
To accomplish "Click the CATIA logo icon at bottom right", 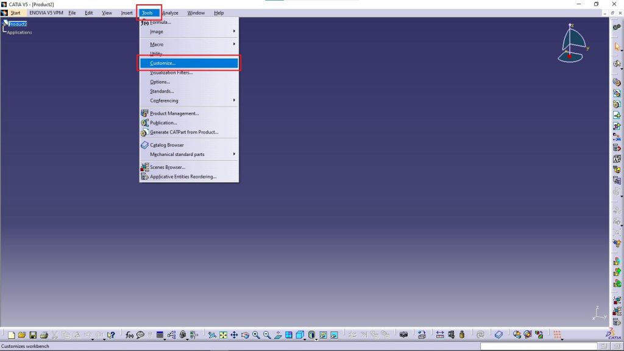I will (x=613, y=335).
